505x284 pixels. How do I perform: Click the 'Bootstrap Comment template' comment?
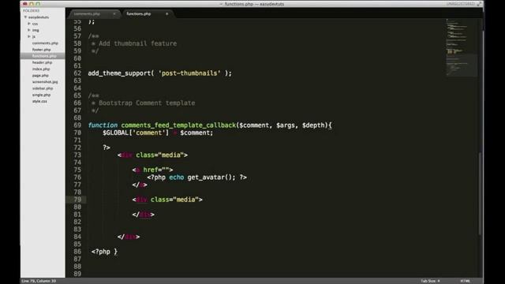click(x=147, y=103)
